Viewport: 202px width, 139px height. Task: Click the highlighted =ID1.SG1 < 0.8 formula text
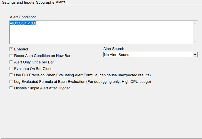point(23,23)
